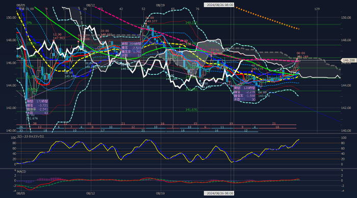Click the bottom 2024/08/26 08:00 cursor date label
The image size is (357, 198).
coord(219,193)
